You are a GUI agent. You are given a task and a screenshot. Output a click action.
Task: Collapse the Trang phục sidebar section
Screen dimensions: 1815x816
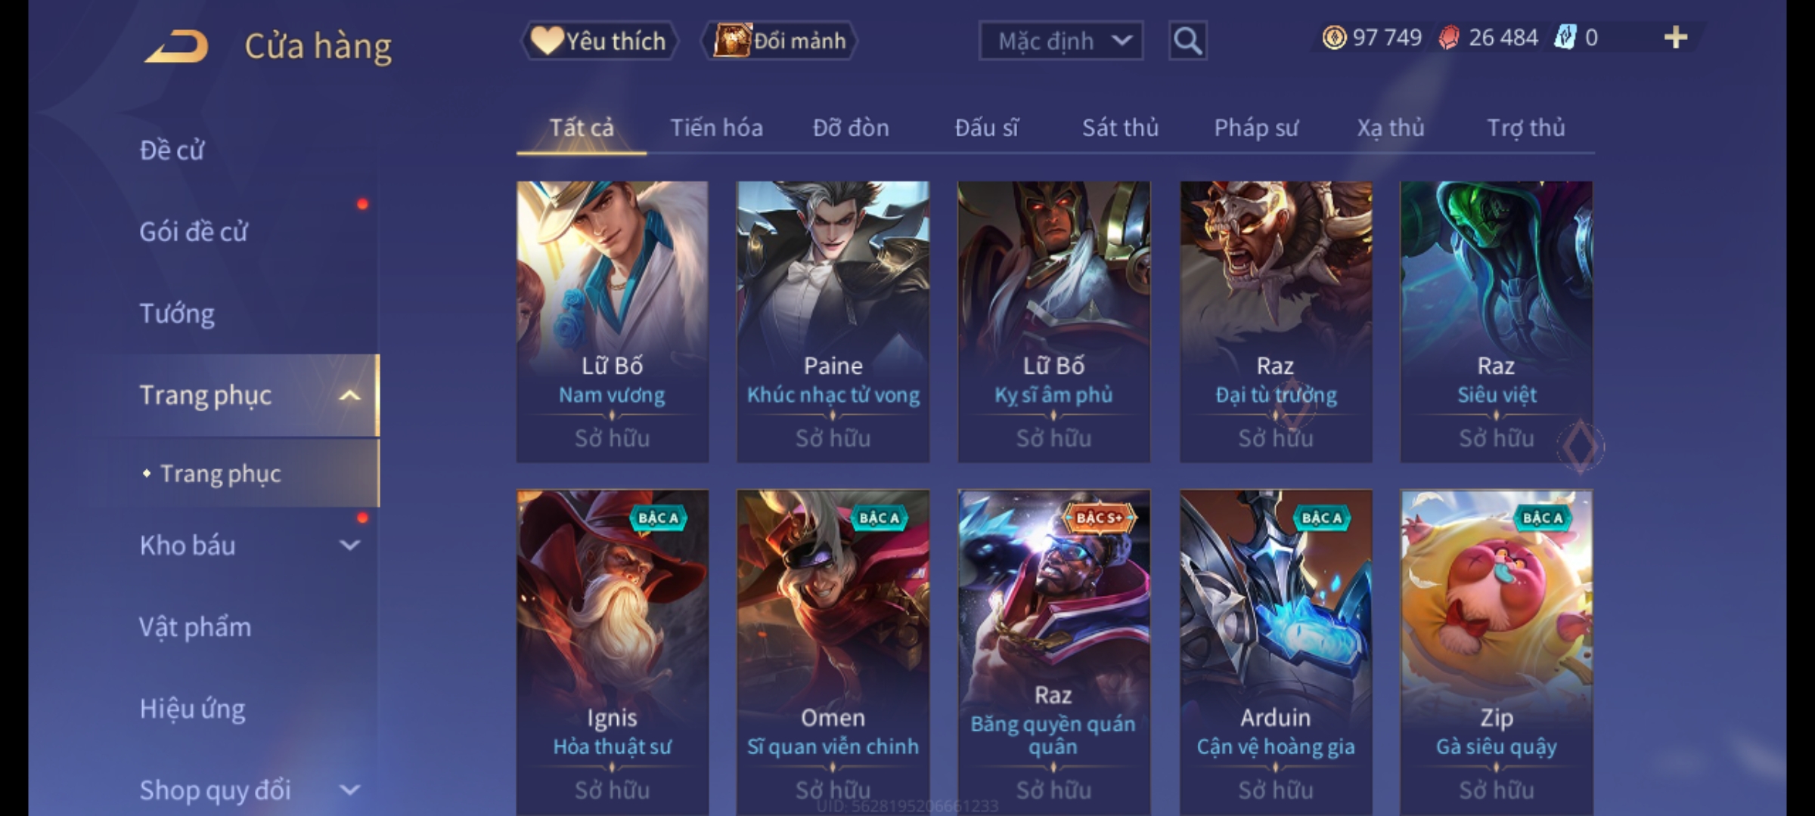coord(349,395)
